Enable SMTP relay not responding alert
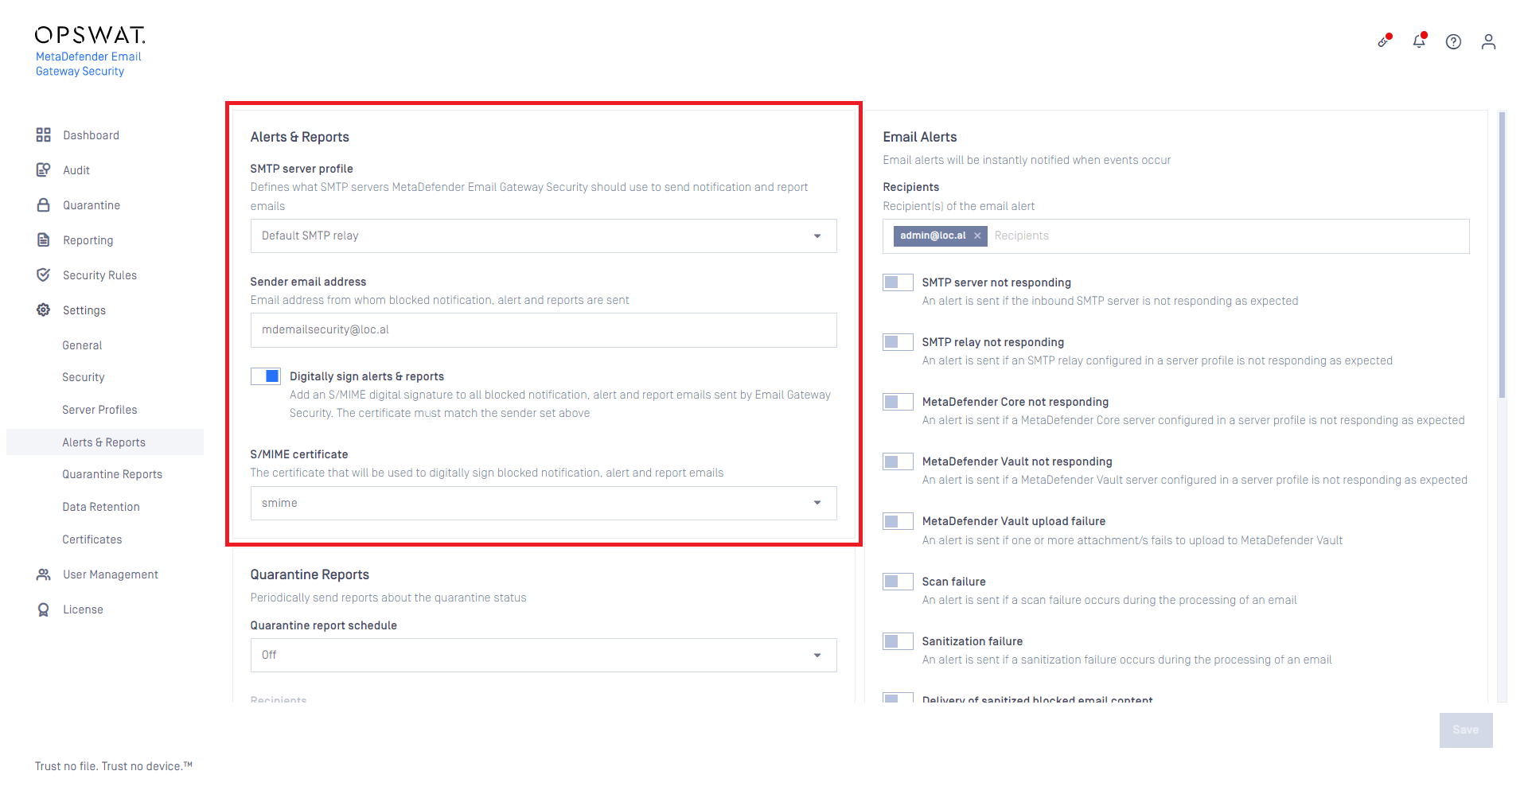 (x=898, y=342)
